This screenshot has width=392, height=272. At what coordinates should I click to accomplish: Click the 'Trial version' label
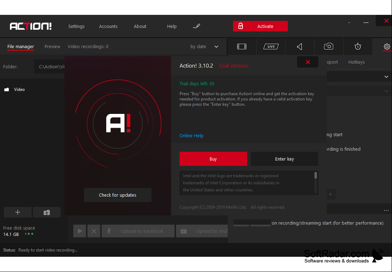tap(233, 66)
